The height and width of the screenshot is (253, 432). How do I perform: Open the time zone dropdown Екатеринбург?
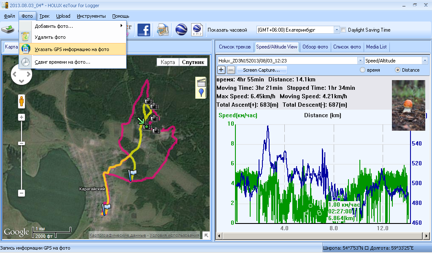pyautogui.click(x=336, y=30)
